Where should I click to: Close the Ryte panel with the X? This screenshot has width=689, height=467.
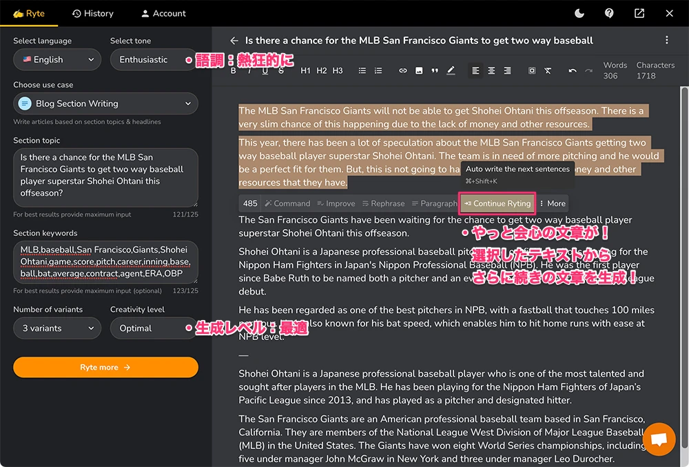pos(669,13)
